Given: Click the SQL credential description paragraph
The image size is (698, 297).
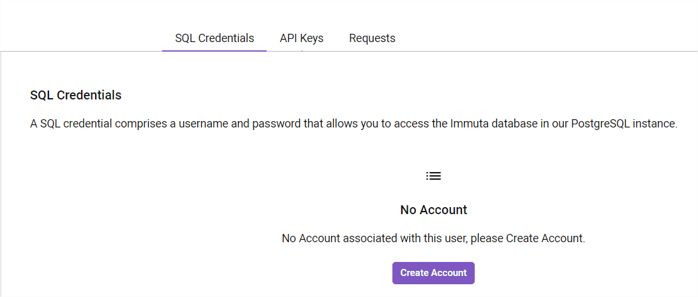Looking at the screenshot, I should [x=353, y=124].
